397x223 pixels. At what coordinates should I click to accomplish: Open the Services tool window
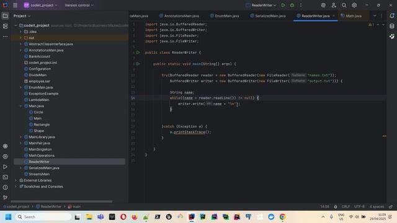(x=5, y=157)
